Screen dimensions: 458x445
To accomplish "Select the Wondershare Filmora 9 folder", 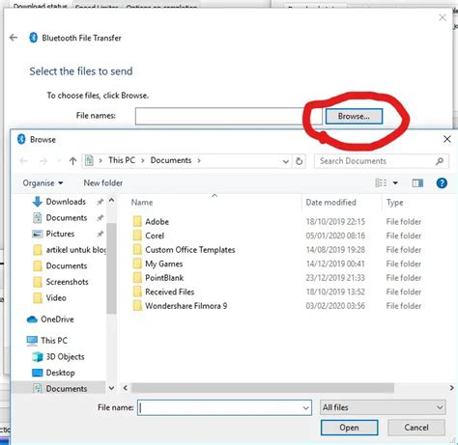I will [186, 306].
